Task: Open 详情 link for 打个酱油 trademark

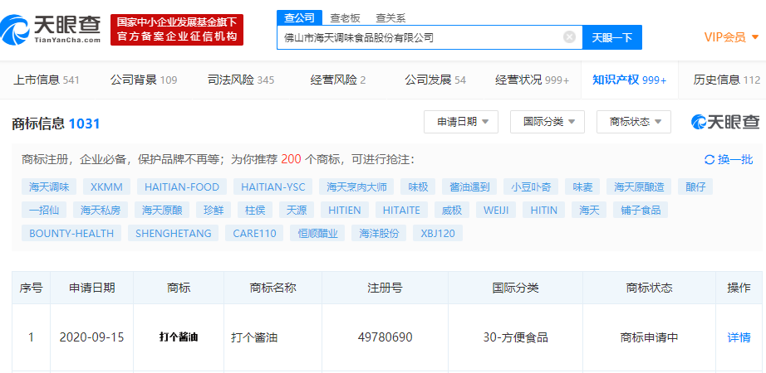Action: pyautogui.click(x=739, y=337)
